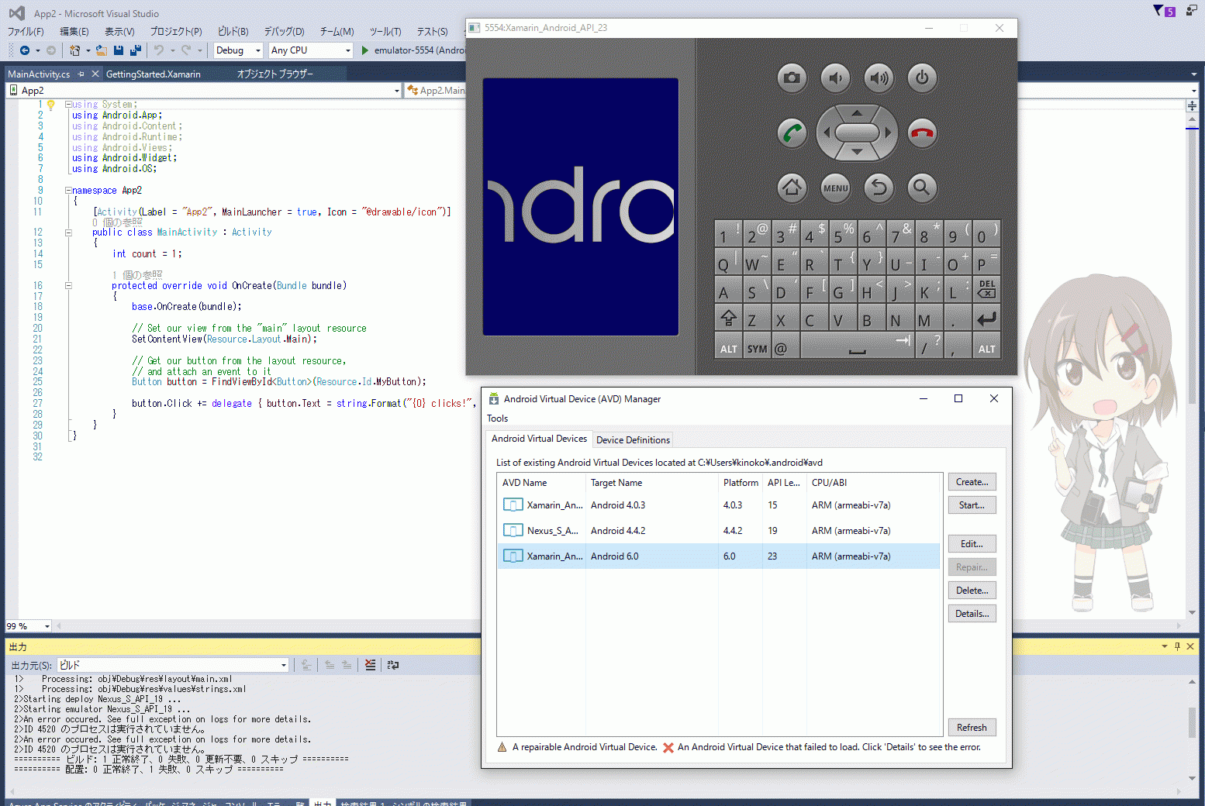Screen dimensions: 1205x806
Task: Switch to Device Definitions tab
Action: click(x=633, y=440)
